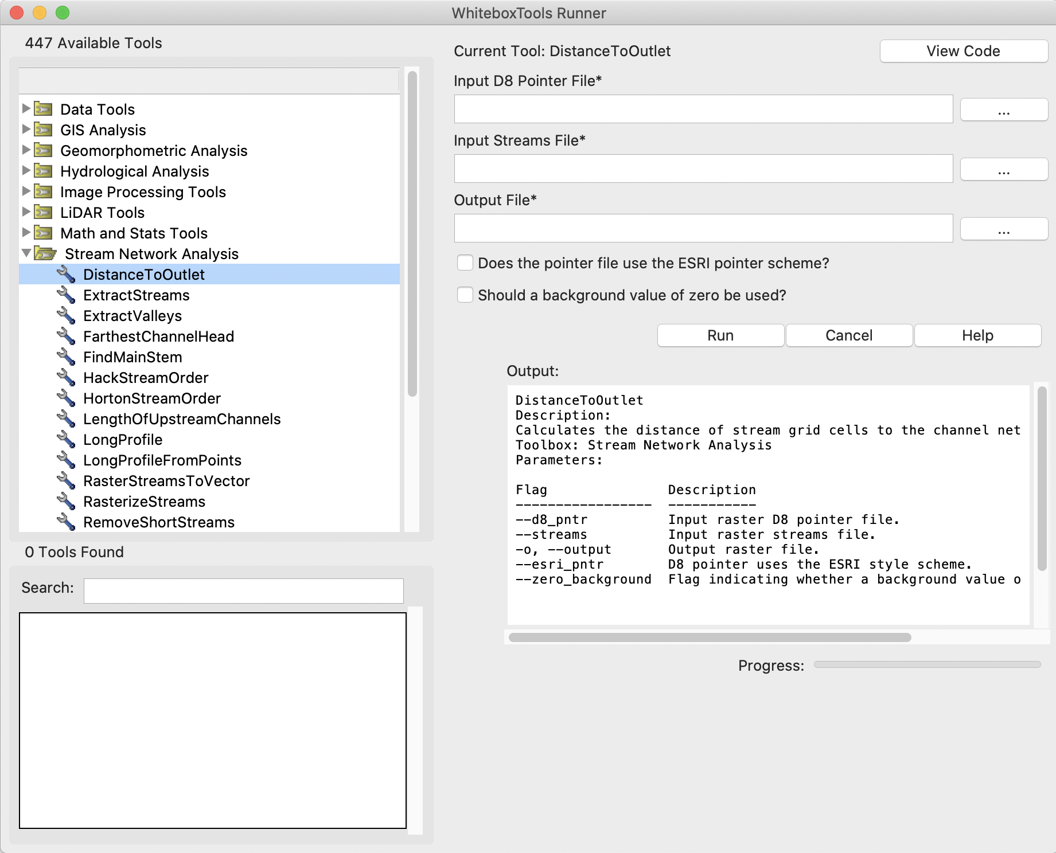This screenshot has width=1056, height=853.
Task: Click the LongProfile wrench icon
Action: tap(66, 440)
